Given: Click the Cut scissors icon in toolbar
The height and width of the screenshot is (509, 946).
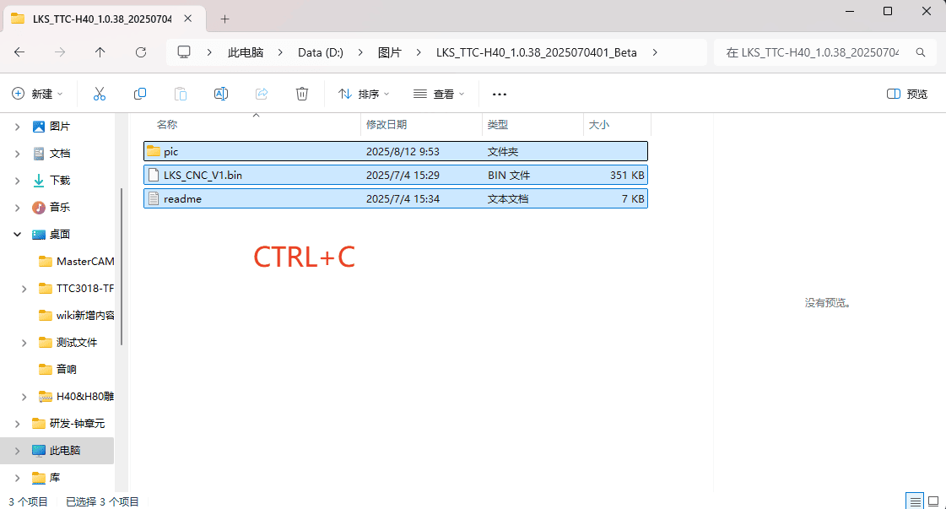Looking at the screenshot, I should click(100, 94).
